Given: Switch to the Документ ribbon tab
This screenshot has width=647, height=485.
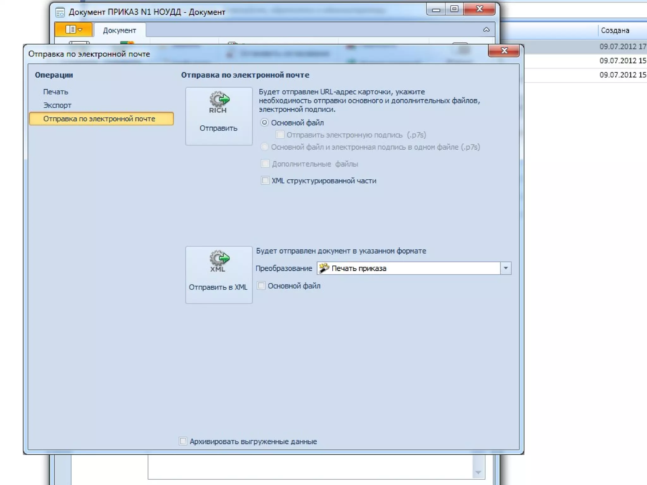Looking at the screenshot, I should click(119, 31).
